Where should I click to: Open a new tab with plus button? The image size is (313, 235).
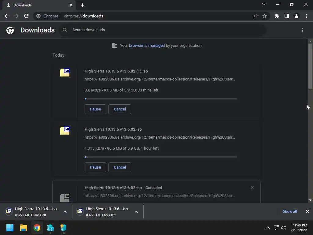click(x=83, y=5)
